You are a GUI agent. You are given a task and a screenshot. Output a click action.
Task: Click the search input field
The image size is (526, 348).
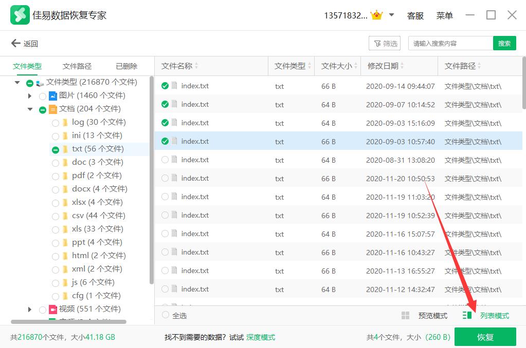pyautogui.click(x=450, y=44)
